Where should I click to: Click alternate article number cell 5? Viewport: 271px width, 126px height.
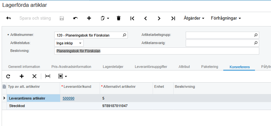(126, 98)
